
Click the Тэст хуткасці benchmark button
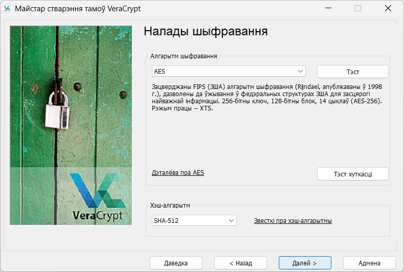pos(353,174)
